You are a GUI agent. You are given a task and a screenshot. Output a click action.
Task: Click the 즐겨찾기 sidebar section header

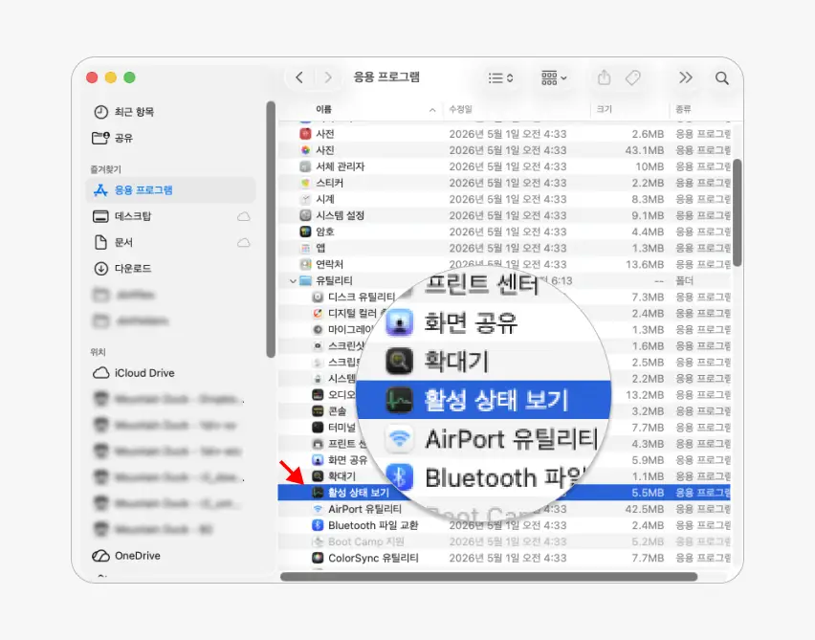click(105, 169)
